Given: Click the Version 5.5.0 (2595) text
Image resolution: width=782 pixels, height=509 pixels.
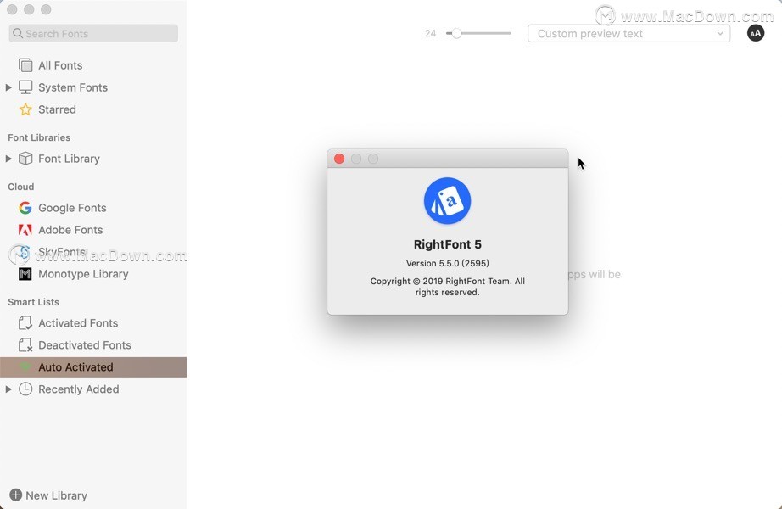Looking at the screenshot, I should click(447, 263).
